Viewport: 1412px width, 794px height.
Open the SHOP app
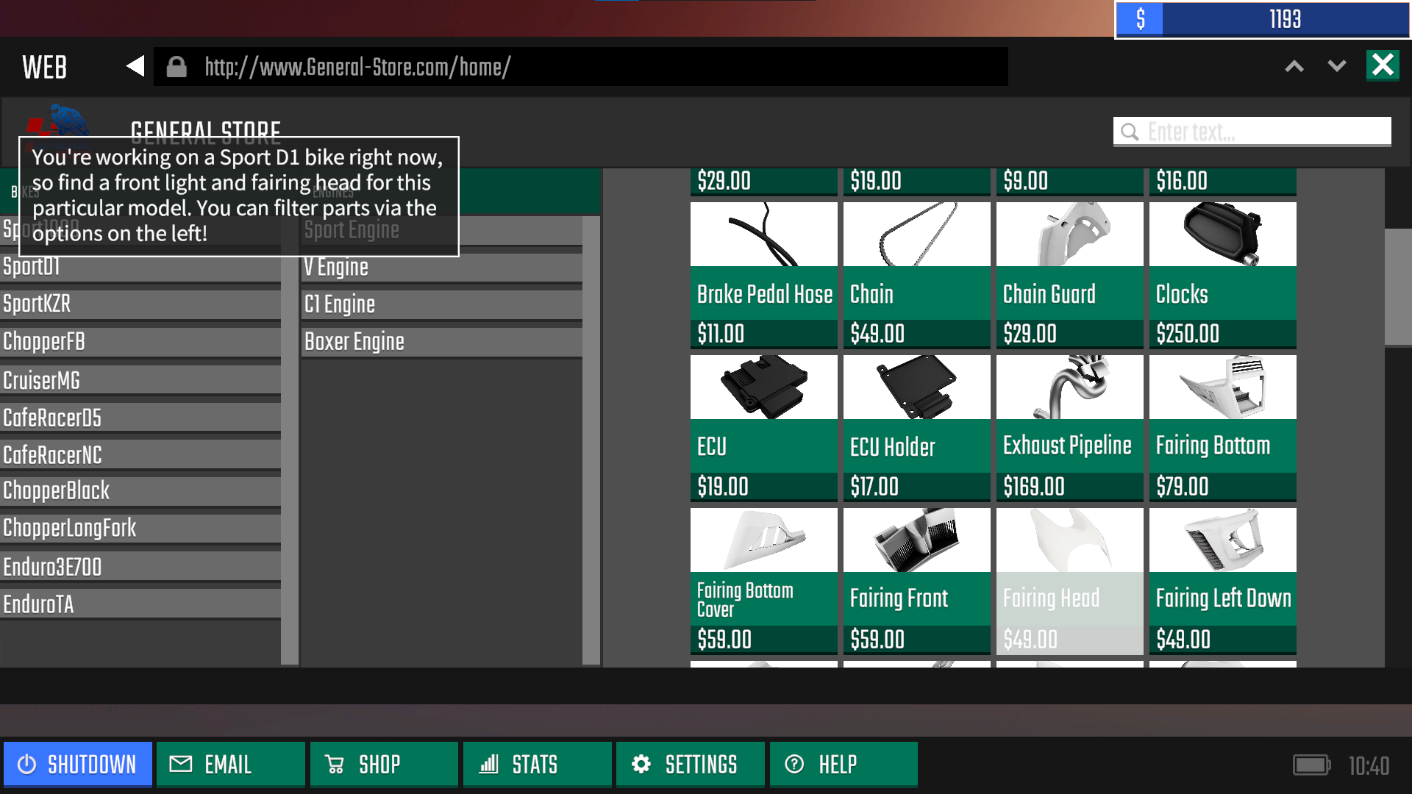pyautogui.click(x=384, y=765)
